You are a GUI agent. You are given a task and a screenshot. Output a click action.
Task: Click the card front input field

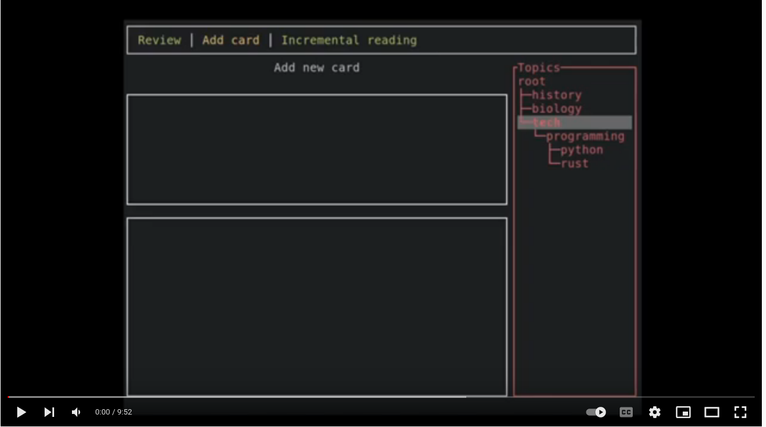(x=316, y=149)
